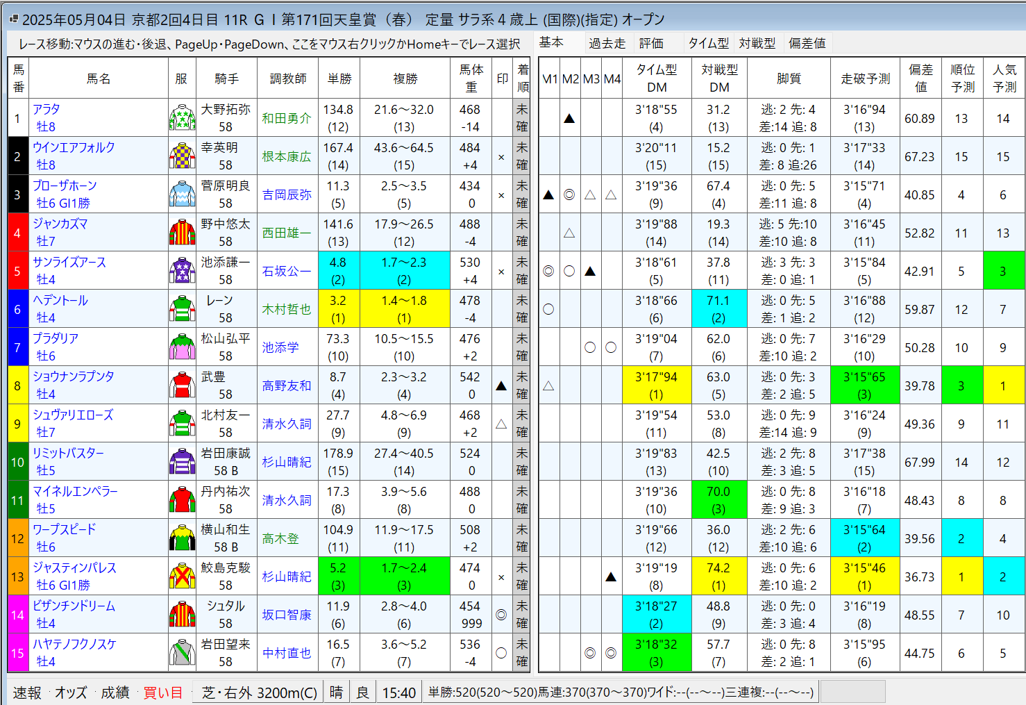Click race navigation hint bar text
Viewport: 1026px width, 705px height.
269,44
